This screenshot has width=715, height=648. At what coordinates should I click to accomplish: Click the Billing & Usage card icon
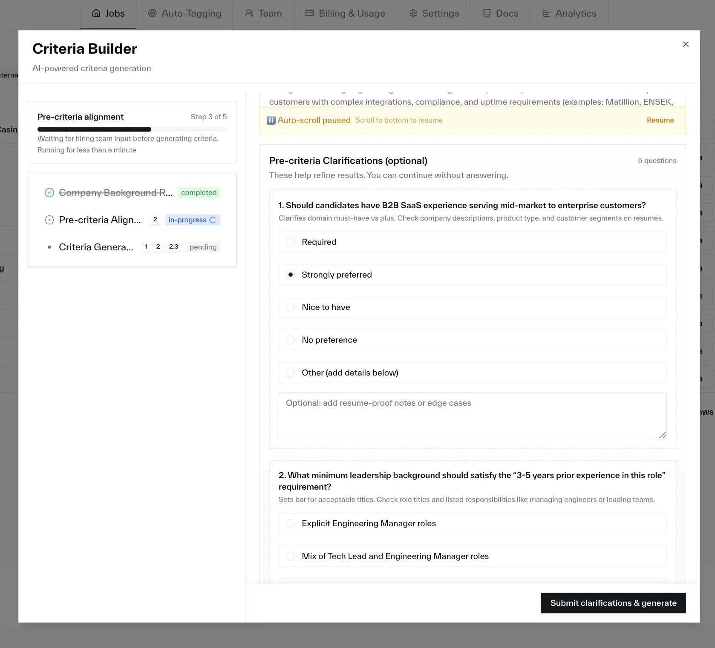309,13
